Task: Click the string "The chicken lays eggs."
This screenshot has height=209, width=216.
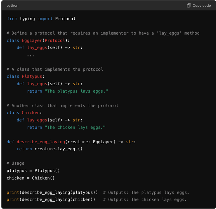Action: [75, 127]
